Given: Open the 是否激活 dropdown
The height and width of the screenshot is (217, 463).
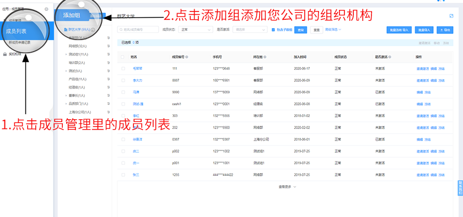Looking at the screenshot, I should coord(250,30).
